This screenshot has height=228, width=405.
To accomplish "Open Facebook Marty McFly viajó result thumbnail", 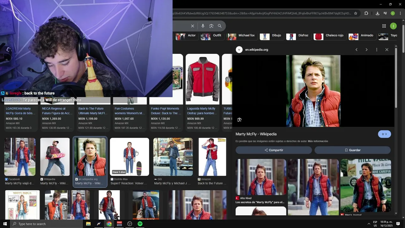I will coord(20,157).
